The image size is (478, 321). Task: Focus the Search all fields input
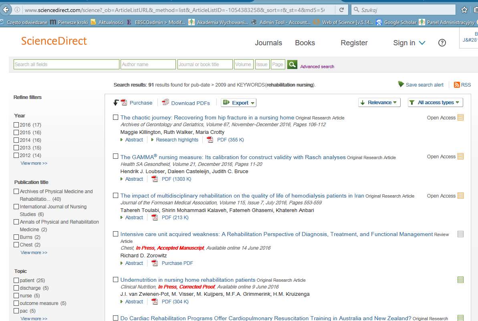coord(67,65)
